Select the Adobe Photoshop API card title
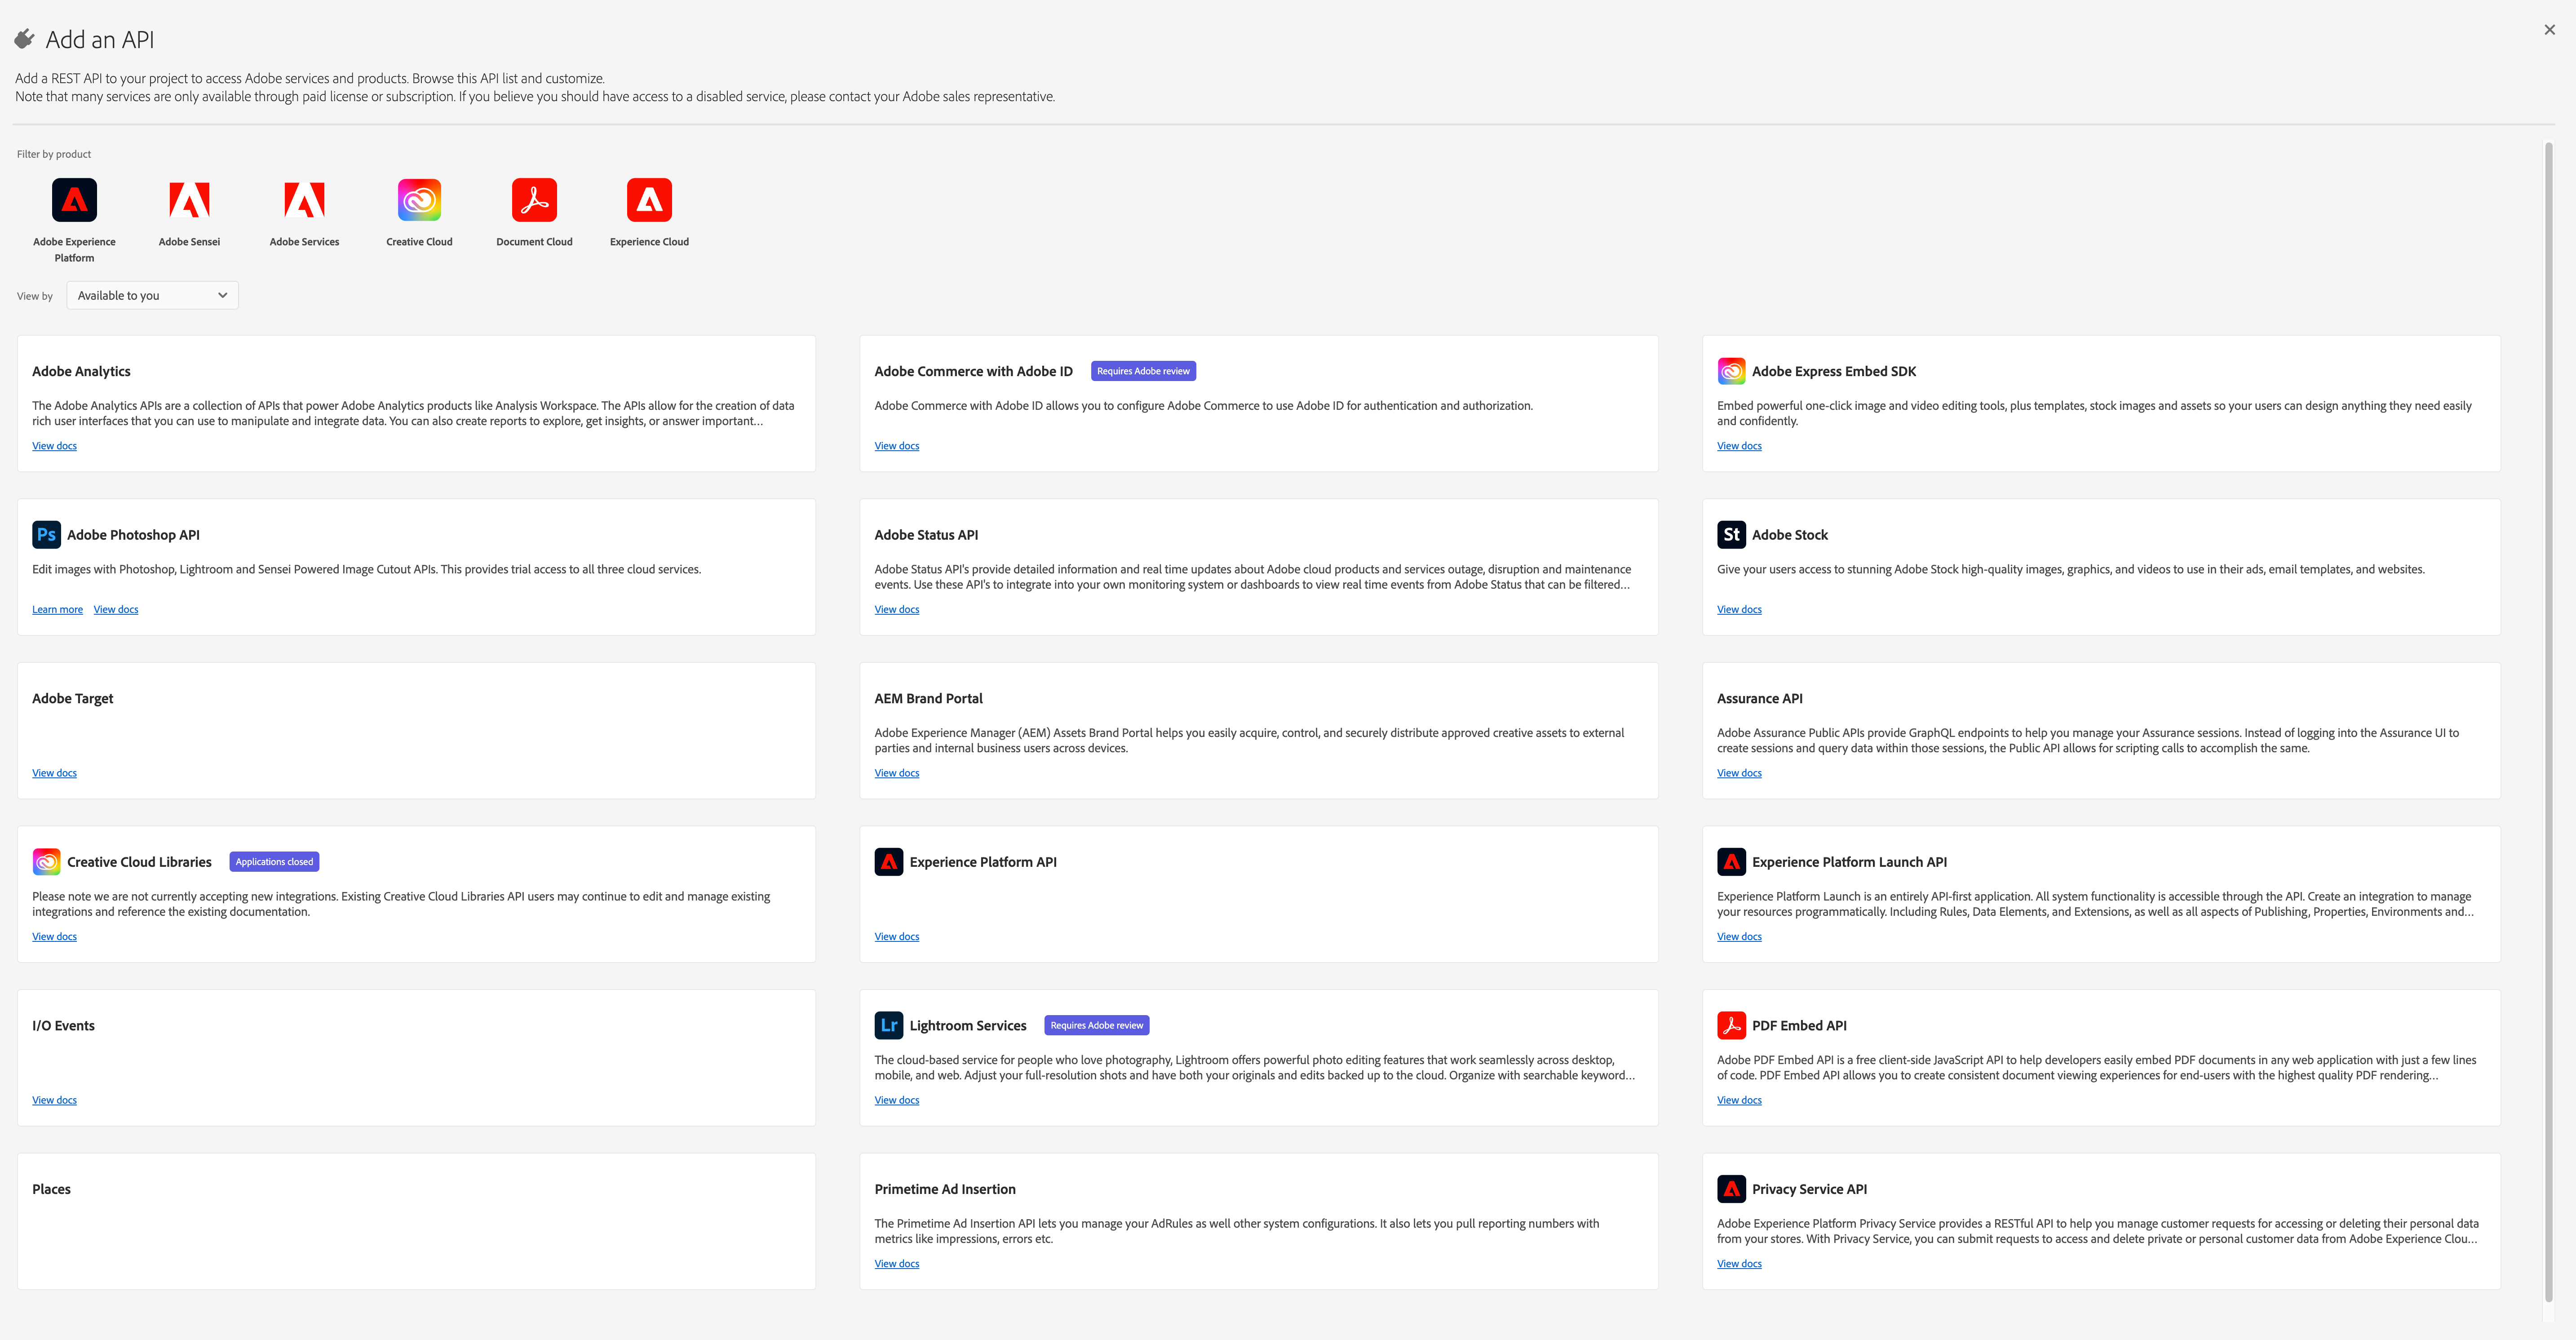The image size is (2576, 1340). point(133,535)
